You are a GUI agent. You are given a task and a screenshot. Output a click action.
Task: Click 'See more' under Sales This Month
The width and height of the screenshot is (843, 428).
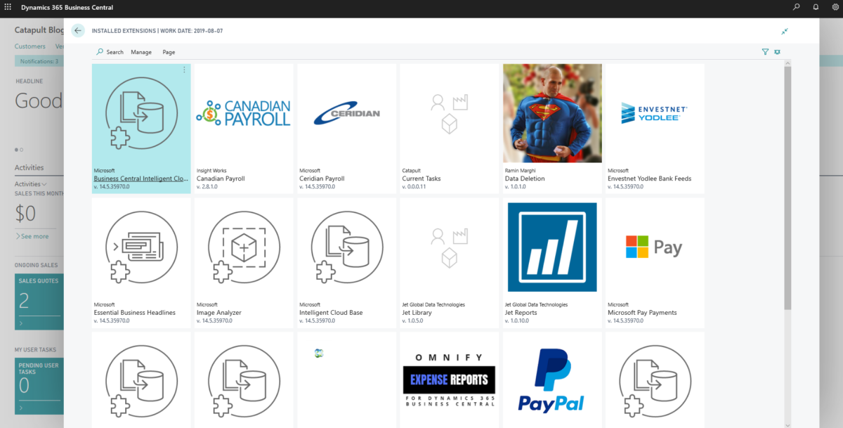click(32, 236)
